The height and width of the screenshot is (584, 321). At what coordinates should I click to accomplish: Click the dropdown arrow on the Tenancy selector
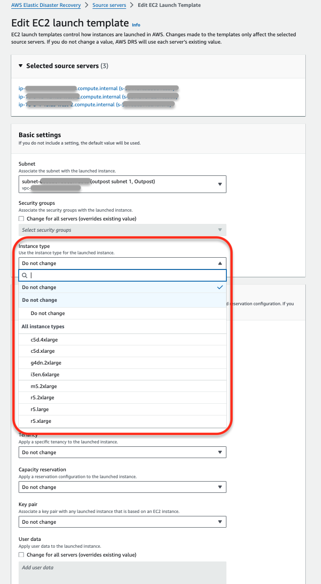[220, 452]
